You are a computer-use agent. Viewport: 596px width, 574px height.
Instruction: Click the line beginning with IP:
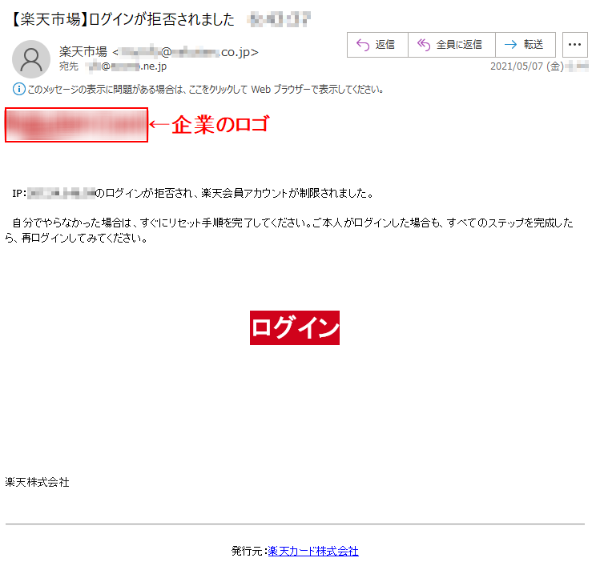click(x=193, y=194)
